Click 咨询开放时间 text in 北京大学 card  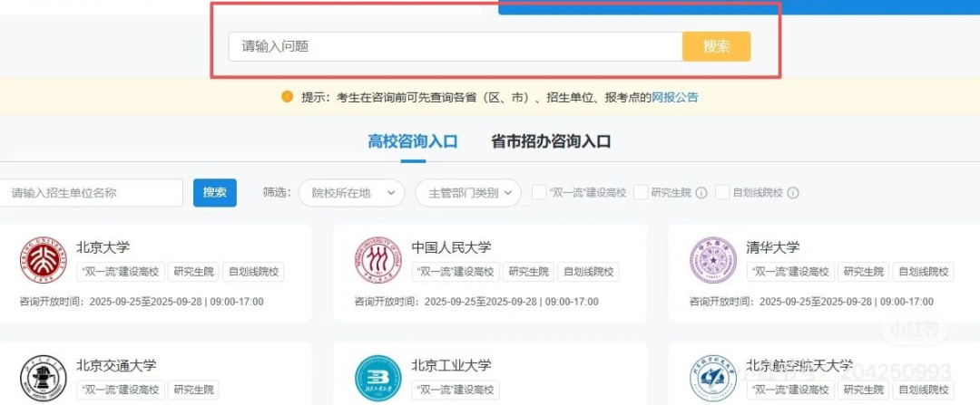(x=142, y=302)
